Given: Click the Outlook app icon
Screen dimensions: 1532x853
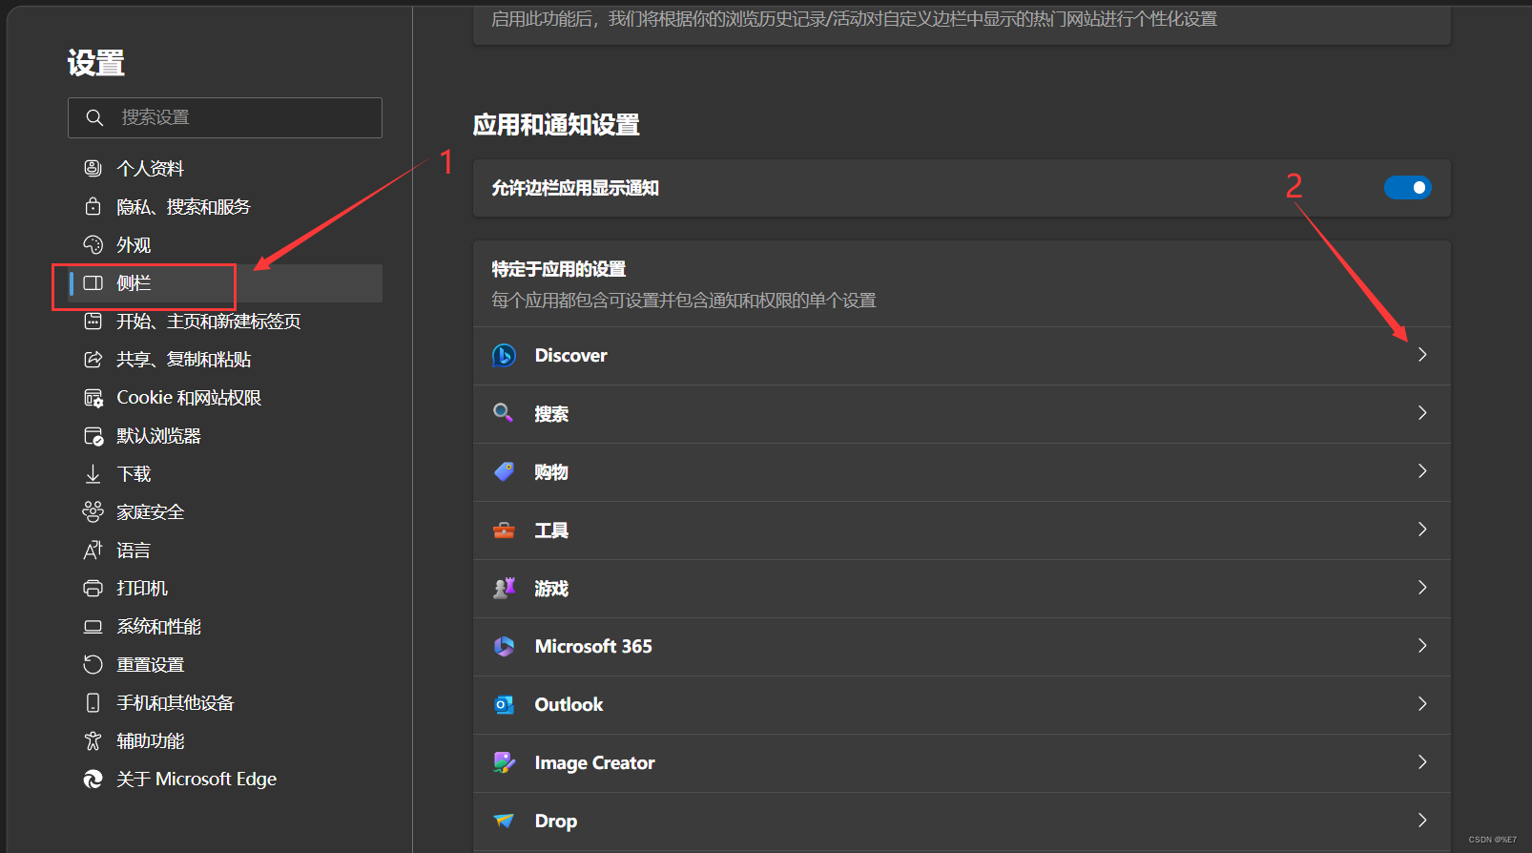Looking at the screenshot, I should pyautogui.click(x=504, y=704).
